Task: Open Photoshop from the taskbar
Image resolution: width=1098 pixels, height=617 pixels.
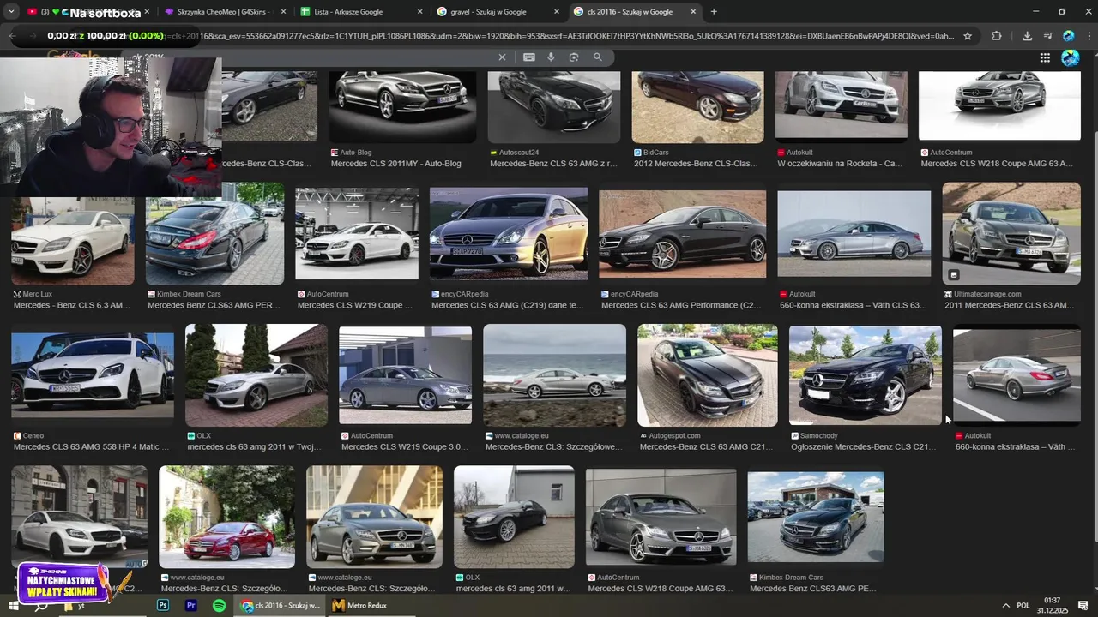Action: point(163,605)
